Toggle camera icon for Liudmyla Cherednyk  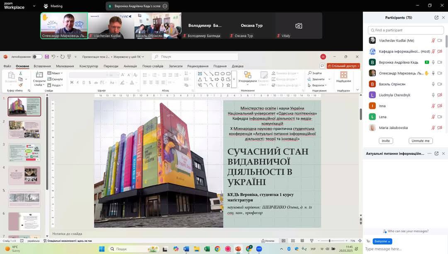(440, 95)
